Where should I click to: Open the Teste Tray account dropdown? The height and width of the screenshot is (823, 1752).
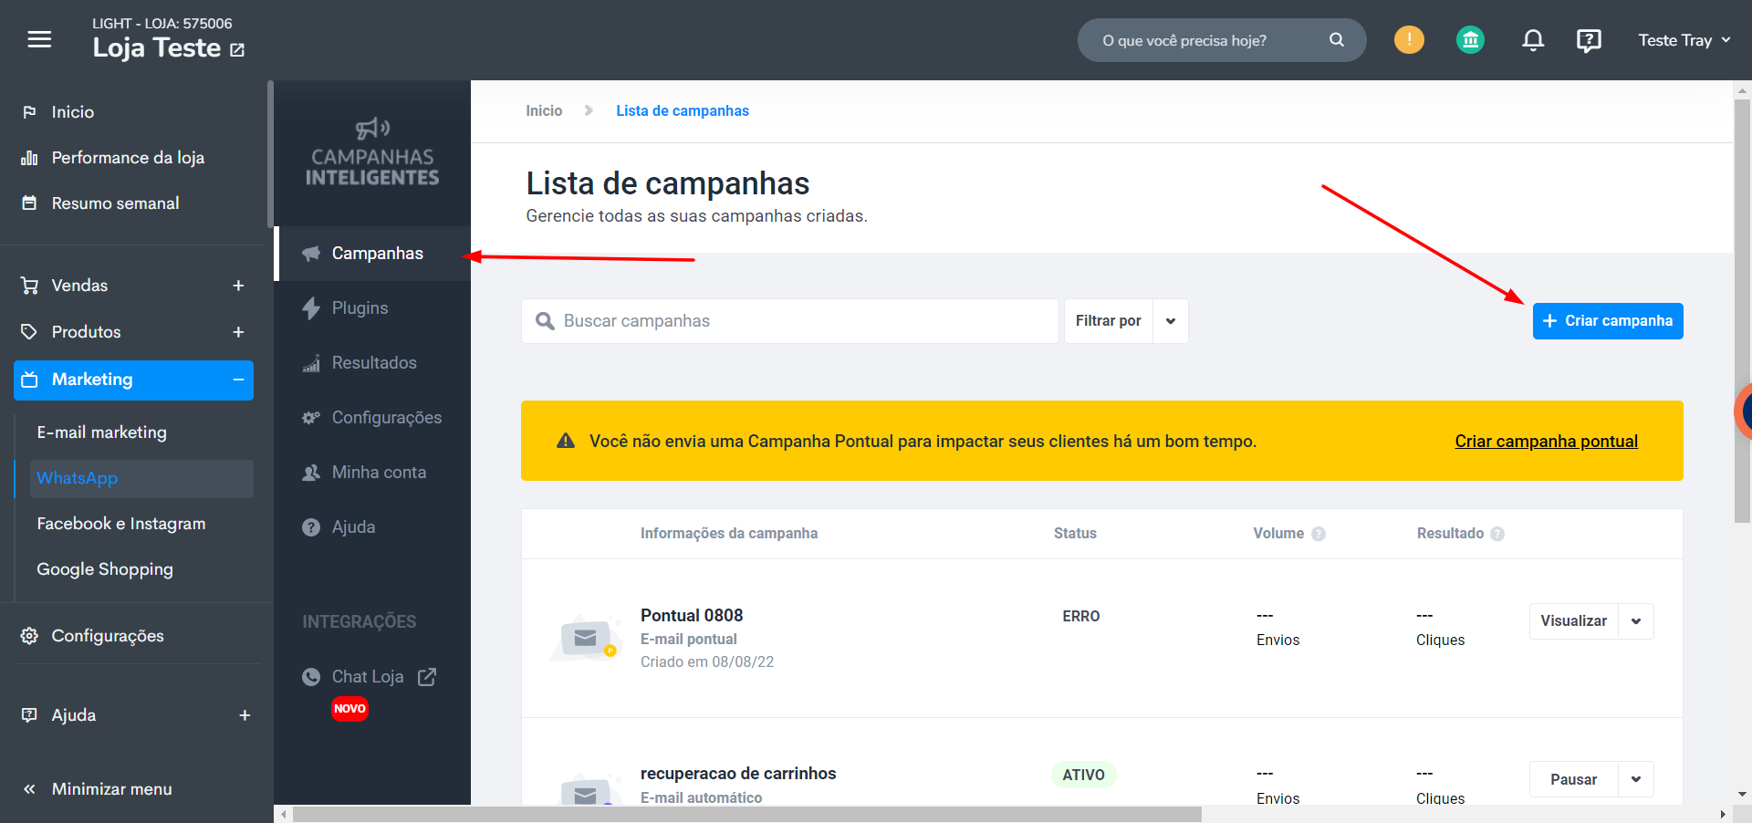(x=1684, y=40)
